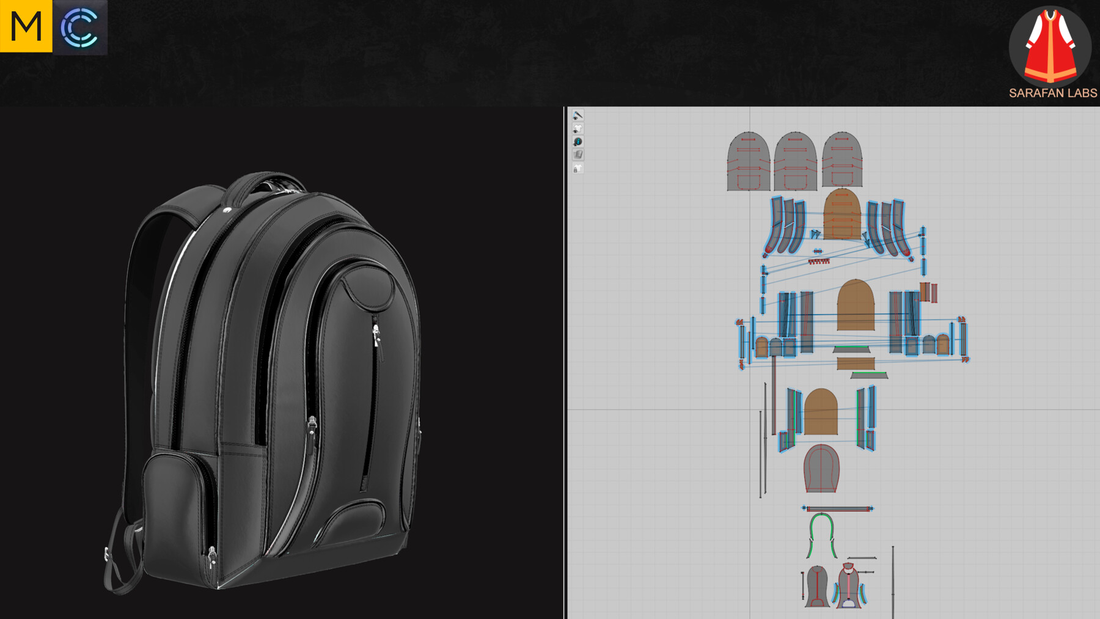Toggle fabric texture display on patterns

577,154
